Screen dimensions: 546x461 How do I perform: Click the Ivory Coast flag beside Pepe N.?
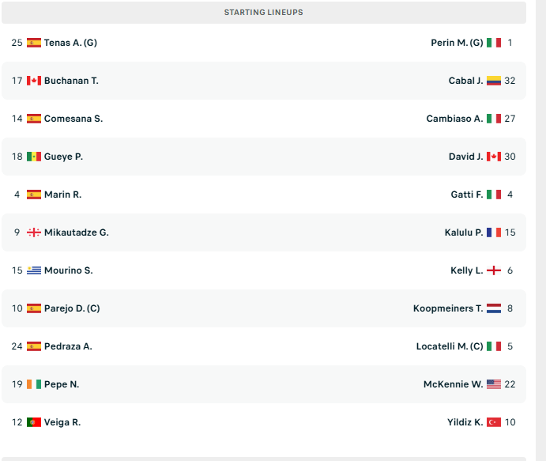[33, 384]
